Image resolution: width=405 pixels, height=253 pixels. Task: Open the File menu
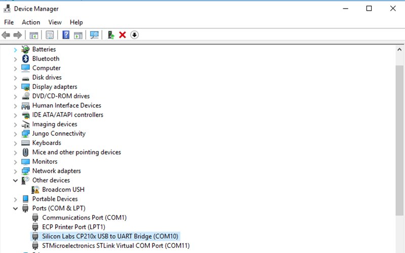pyautogui.click(x=9, y=22)
